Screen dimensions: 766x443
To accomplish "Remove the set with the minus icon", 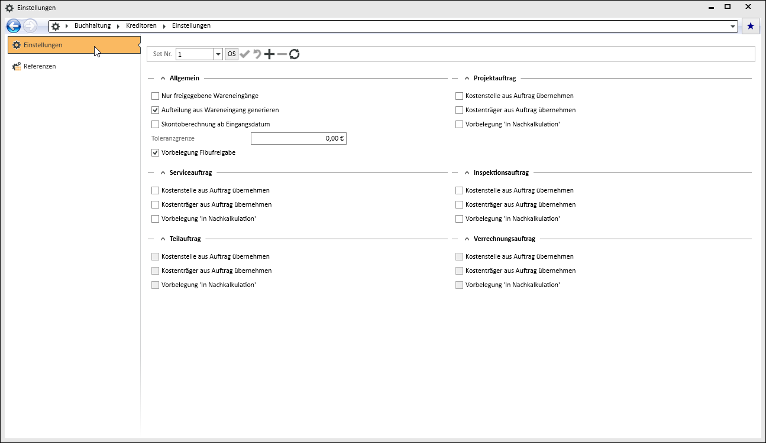I will [x=282, y=54].
